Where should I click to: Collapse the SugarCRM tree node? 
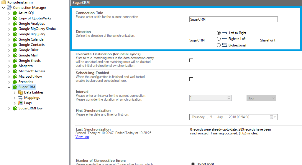[9, 87]
